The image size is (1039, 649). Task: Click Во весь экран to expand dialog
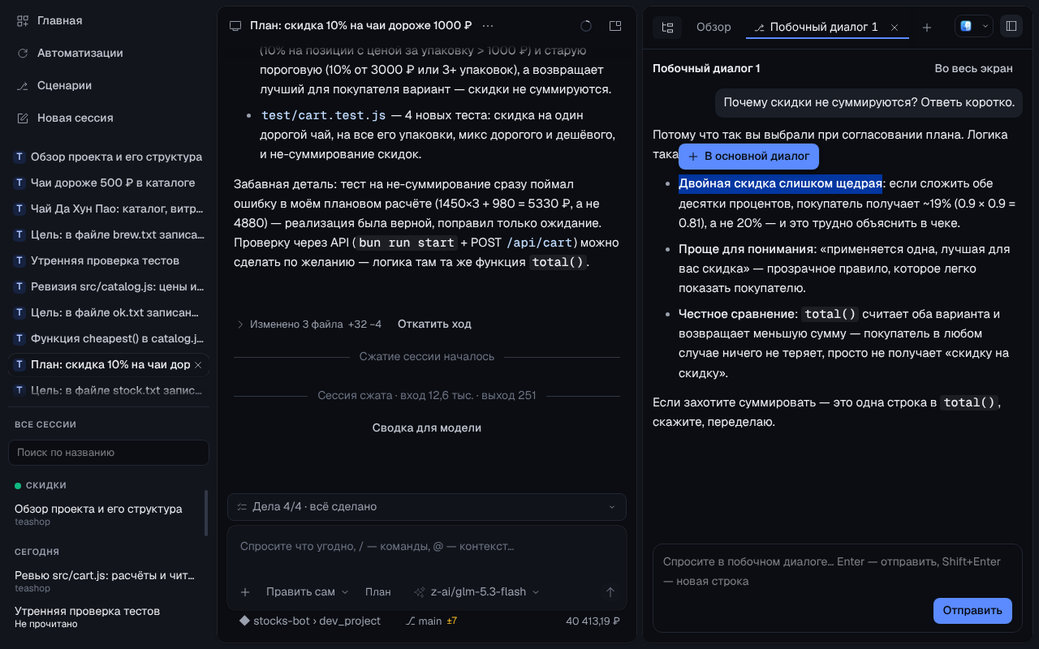point(973,68)
